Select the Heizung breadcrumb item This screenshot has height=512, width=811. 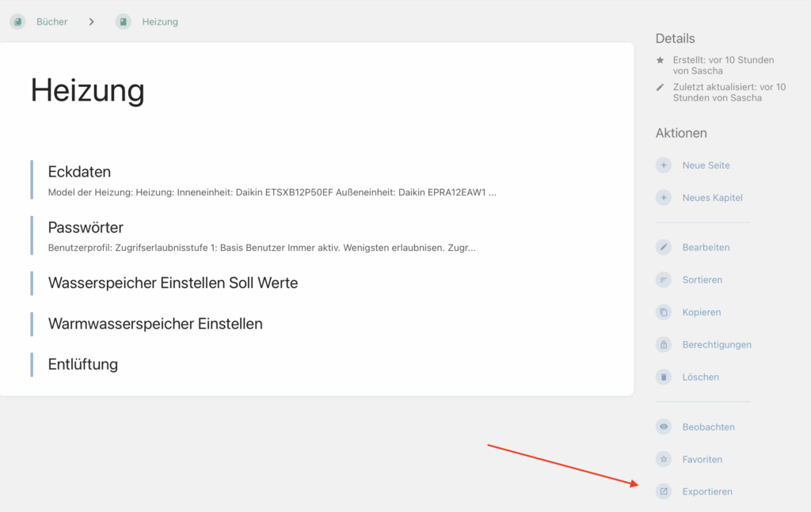click(x=159, y=22)
